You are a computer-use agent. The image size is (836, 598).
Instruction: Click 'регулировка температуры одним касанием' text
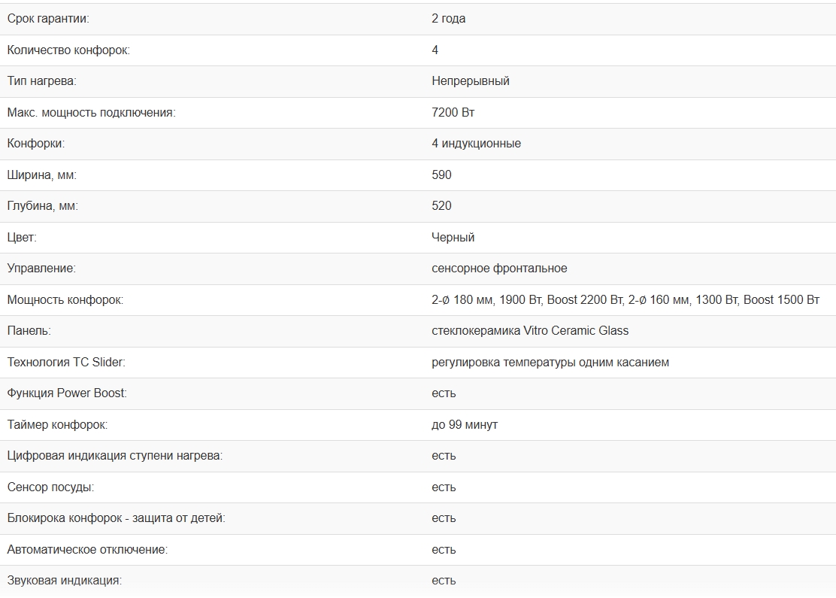(550, 363)
